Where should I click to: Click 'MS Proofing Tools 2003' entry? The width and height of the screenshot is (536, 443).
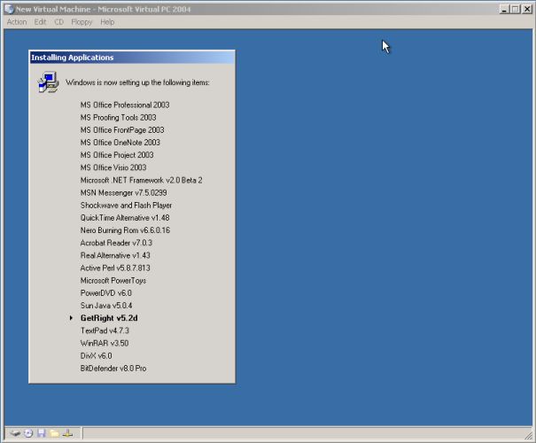pos(119,118)
